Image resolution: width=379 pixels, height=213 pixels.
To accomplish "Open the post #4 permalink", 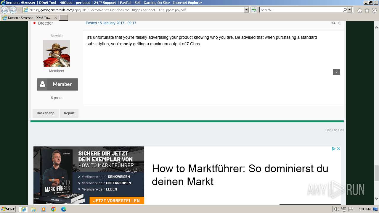I will pos(333,23).
